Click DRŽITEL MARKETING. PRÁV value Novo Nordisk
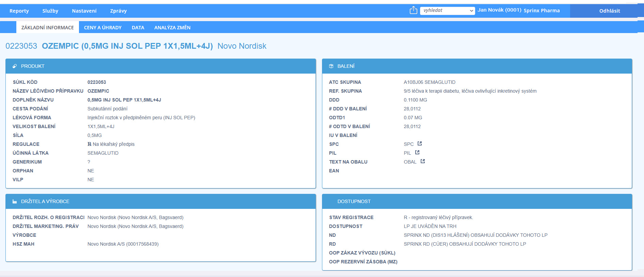644x277 pixels. (135, 226)
